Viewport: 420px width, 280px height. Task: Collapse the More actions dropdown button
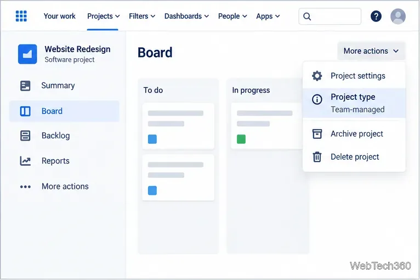pyautogui.click(x=371, y=51)
